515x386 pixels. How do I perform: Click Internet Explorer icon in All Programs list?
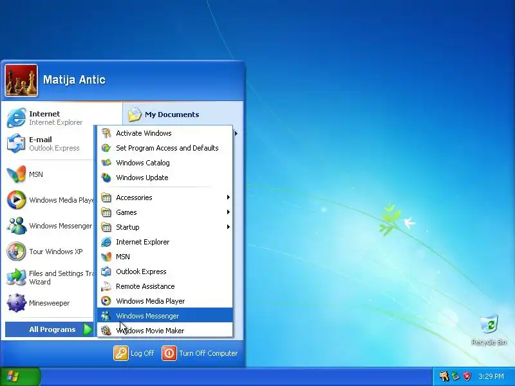tap(106, 242)
